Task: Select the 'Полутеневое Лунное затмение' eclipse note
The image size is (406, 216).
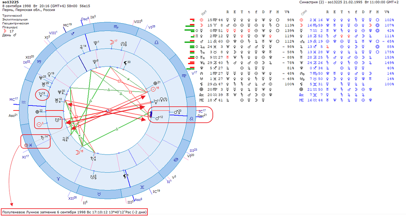Action: click(74, 212)
